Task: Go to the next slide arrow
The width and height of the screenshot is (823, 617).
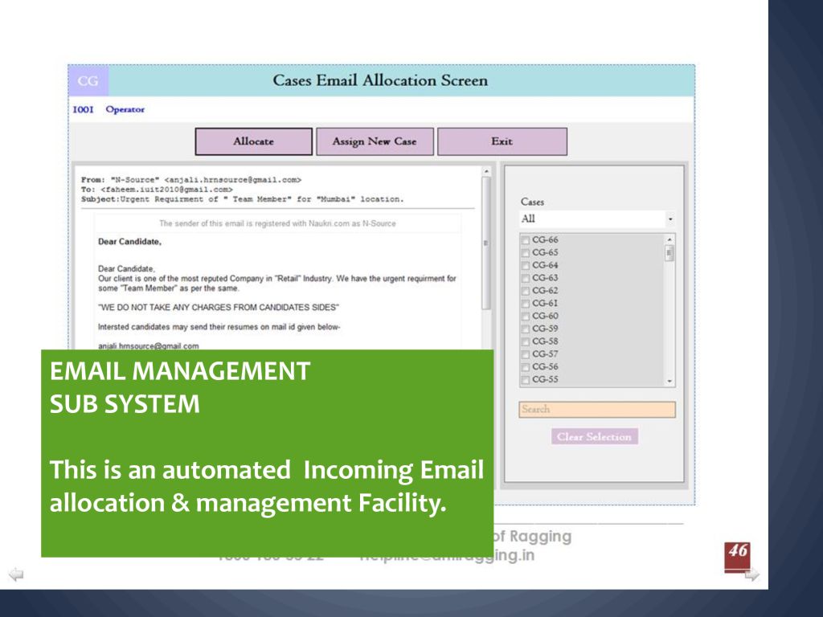Action: click(751, 574)
